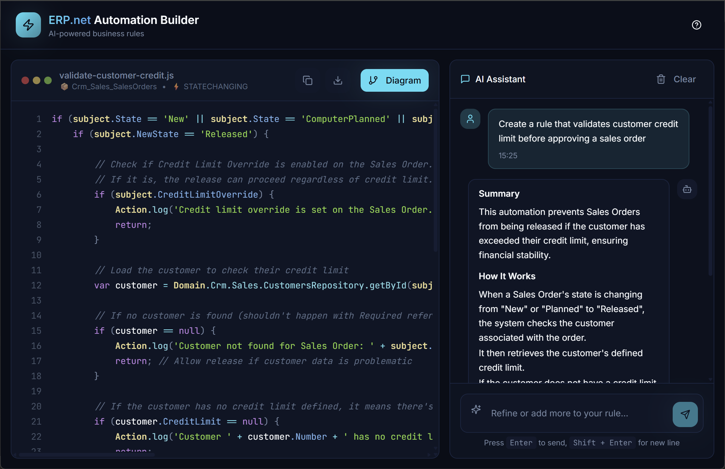This screenshot has width=725, height=469.
Task: Click the STATECHANGING event label
Action: click(x=216, y=87)
